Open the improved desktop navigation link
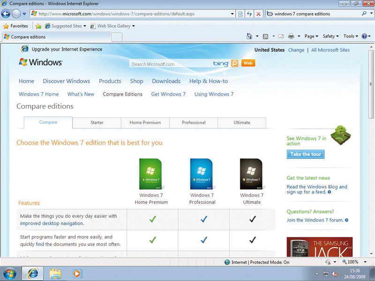This screenshot has width=375, height=281. [x=52, y=223]
